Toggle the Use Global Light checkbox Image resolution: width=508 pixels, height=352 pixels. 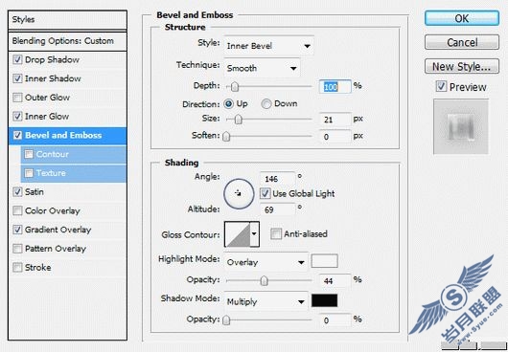pyautogui.click(x=265, y=193)
